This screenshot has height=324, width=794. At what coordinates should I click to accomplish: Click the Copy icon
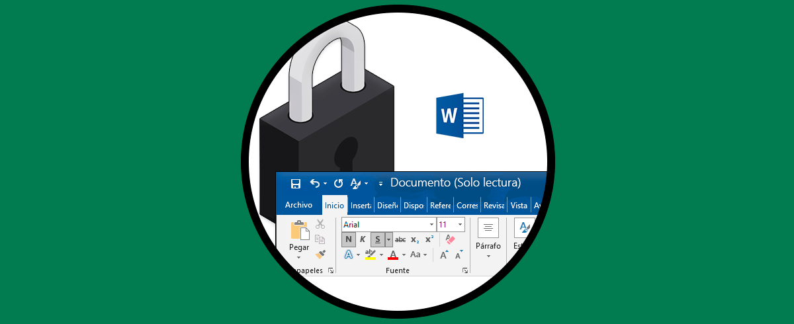(x=320, y=239)
